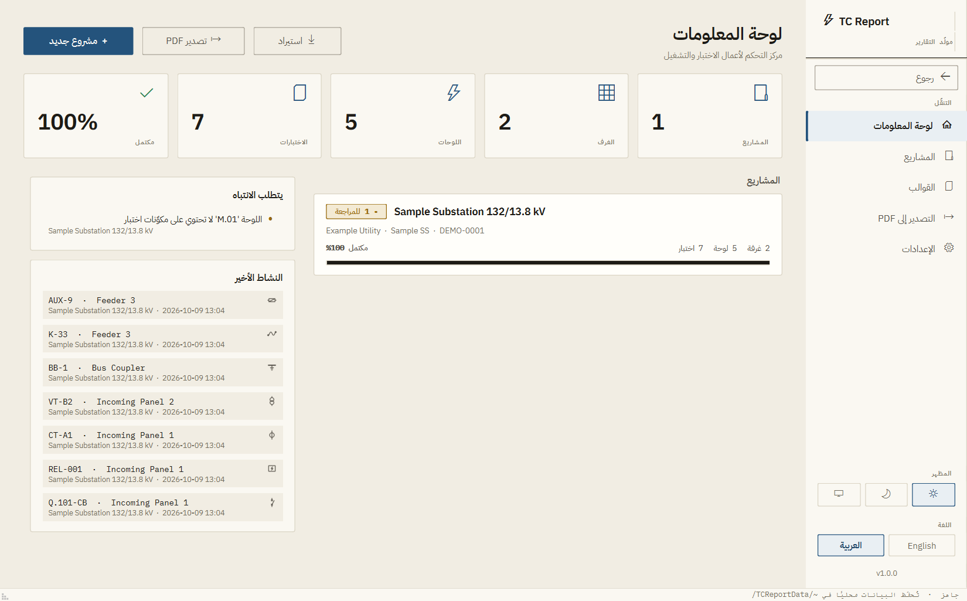Click the templates icon beside القوالب
967x601 pixels.
click(949, 186)
